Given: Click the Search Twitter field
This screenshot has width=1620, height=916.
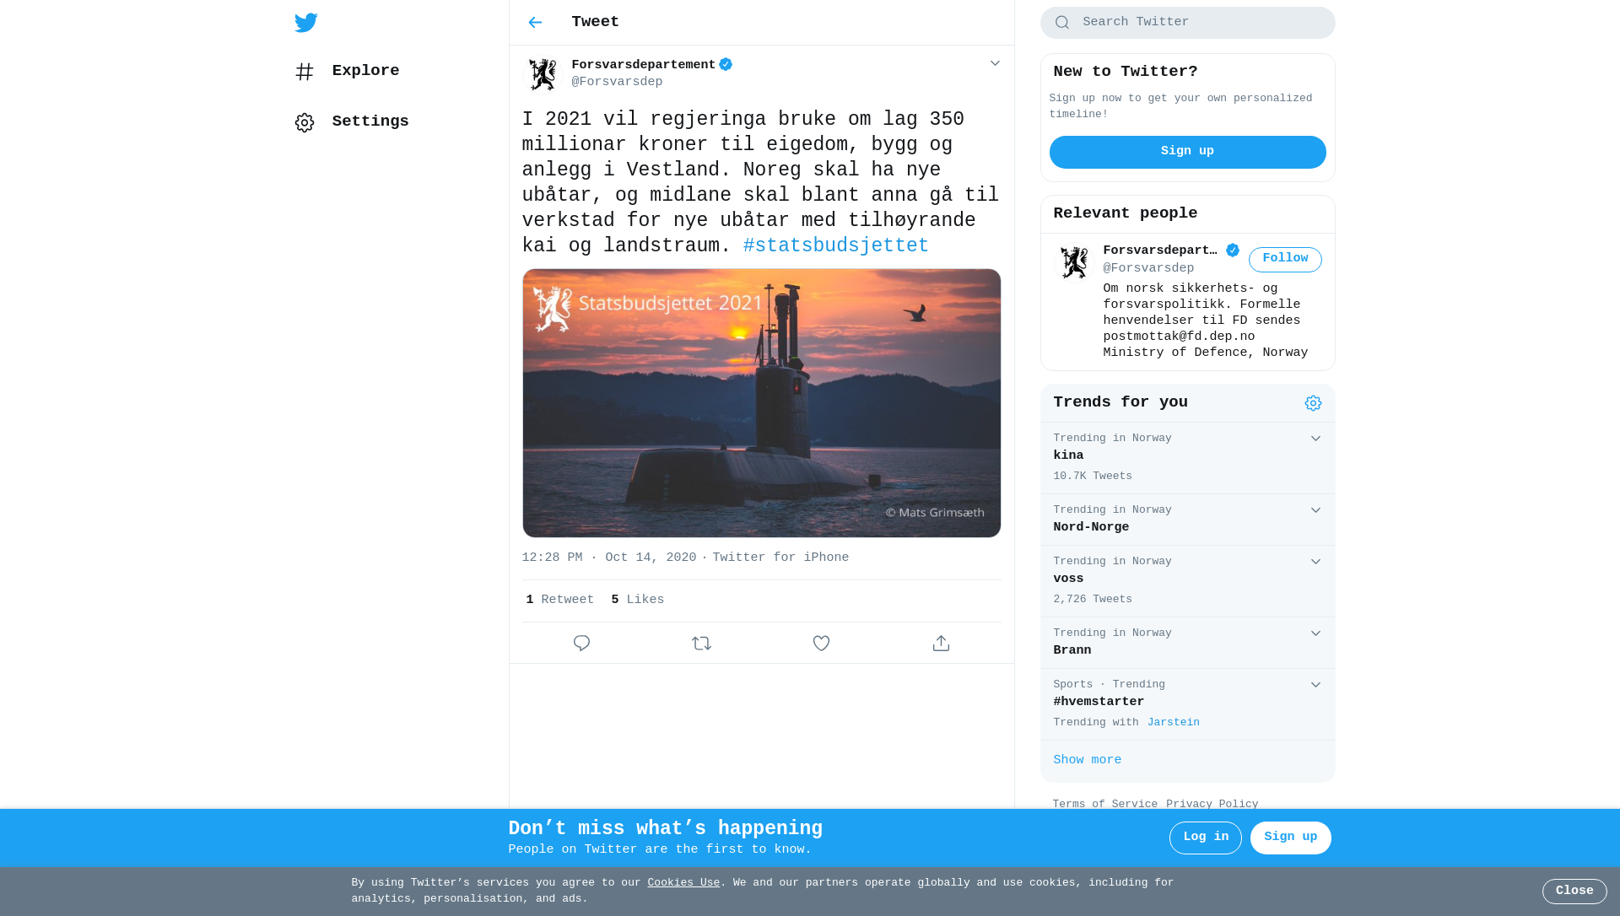Looking at the screenshot, I should tap(1187, 23).
